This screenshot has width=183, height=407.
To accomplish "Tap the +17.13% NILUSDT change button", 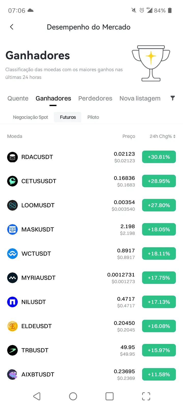I will tap(159, 302).
